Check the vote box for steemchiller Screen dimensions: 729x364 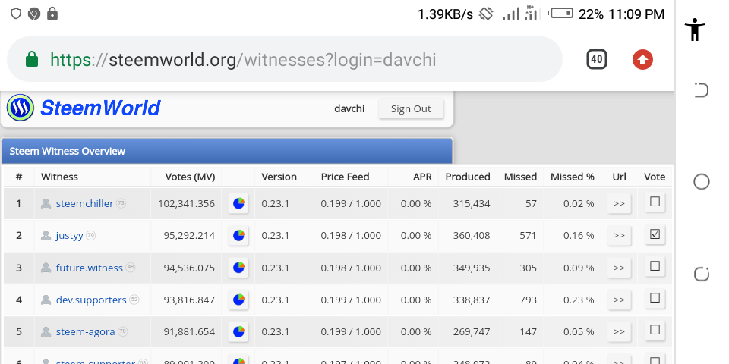click(655, 202)
